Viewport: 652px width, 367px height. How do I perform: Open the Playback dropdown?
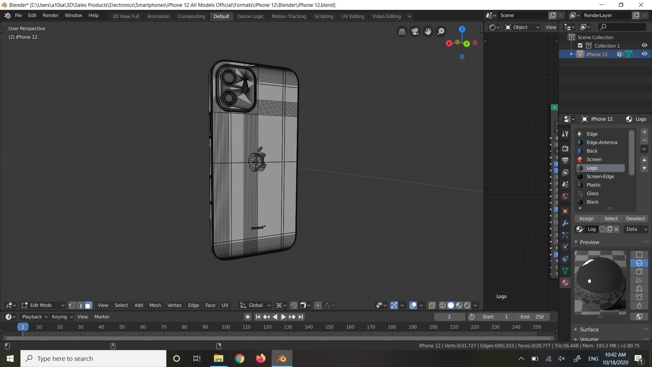pos(34,317)
